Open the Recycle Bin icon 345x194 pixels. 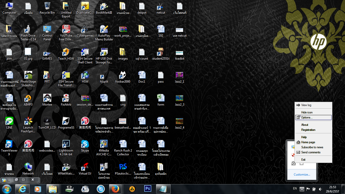(x=47, y=8)
